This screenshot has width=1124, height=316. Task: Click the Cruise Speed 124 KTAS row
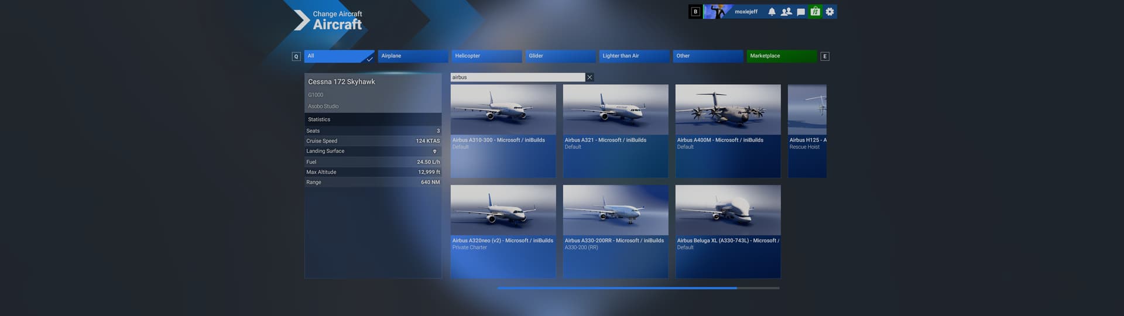(373, 141)
